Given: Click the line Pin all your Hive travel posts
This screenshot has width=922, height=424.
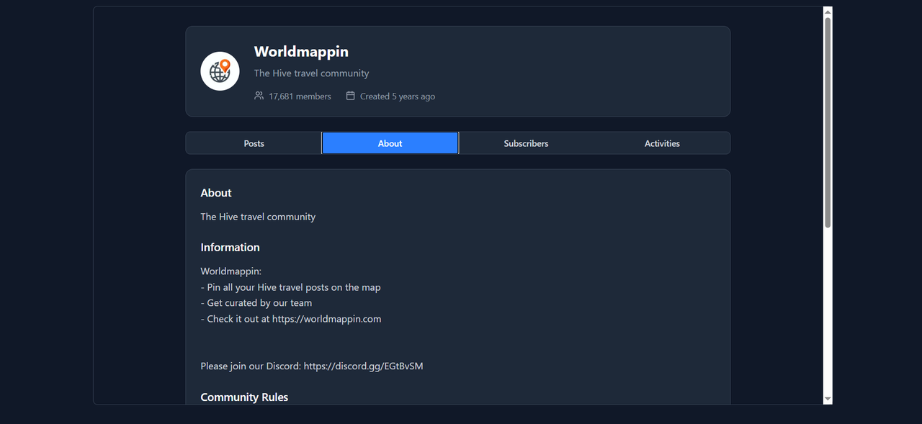Looking at the screenshot, I should [290, 287].
